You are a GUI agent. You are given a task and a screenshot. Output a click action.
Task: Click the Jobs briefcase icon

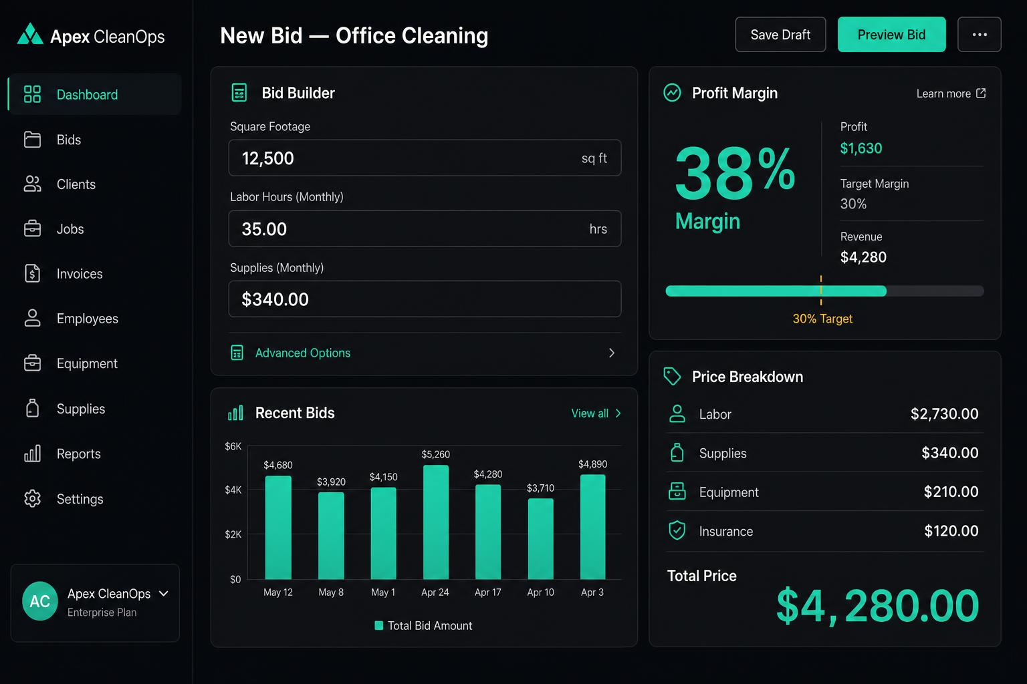(x=32, y=228)
